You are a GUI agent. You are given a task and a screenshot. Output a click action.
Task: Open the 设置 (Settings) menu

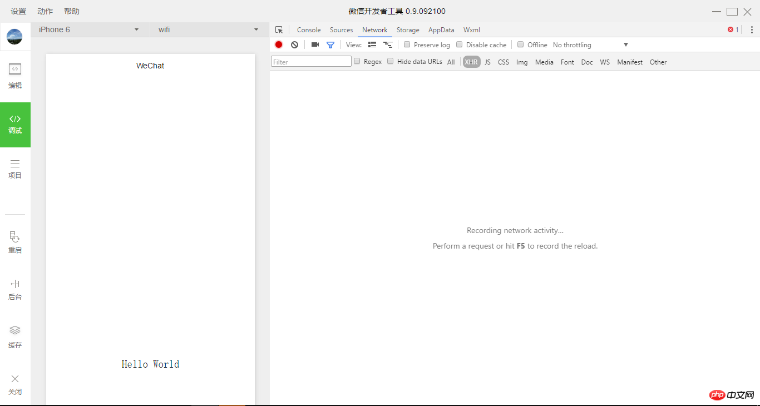(18, 11)
